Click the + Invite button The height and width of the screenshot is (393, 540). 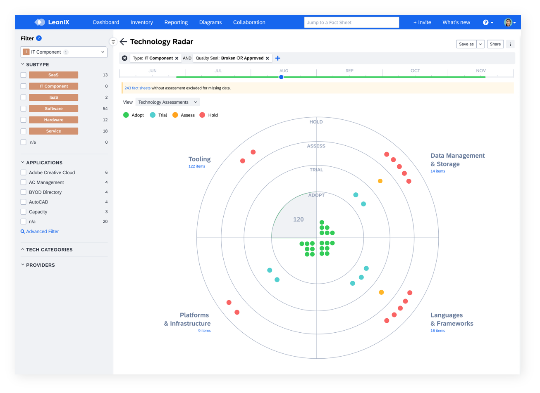(x=422, y=22)
